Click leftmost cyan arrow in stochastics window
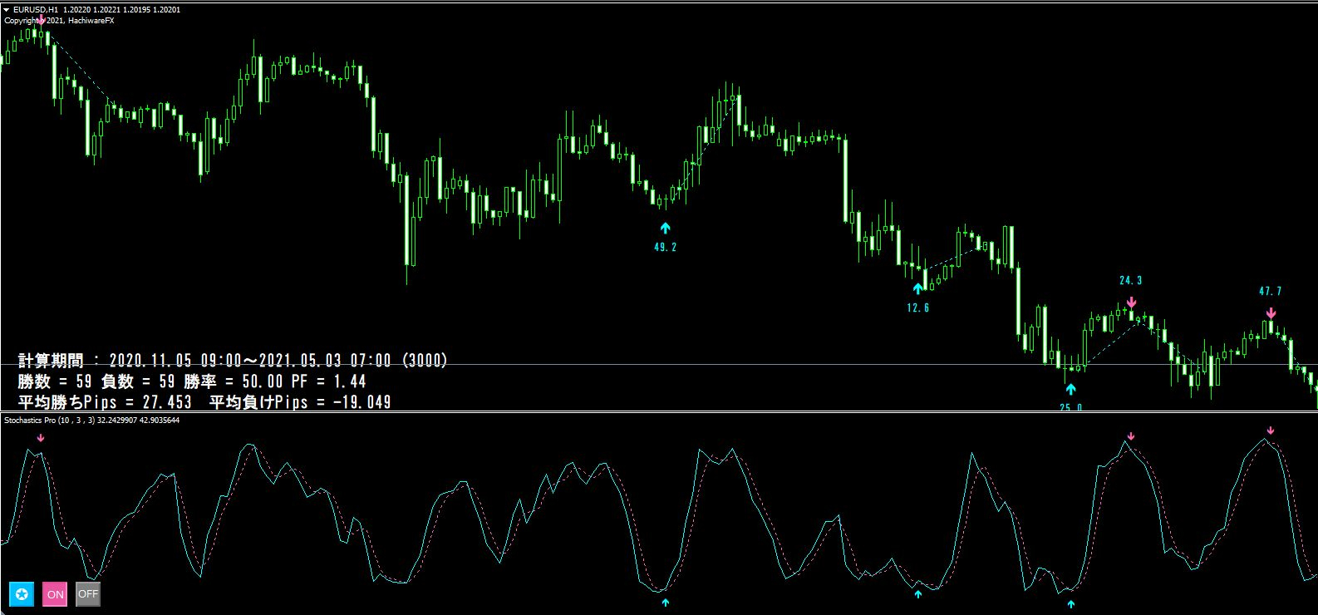The image size is (1318, 615). [664, 603]
